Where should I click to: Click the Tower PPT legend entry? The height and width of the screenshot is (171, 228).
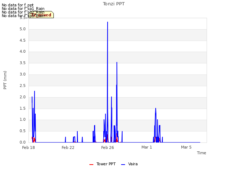click(103, 164)
